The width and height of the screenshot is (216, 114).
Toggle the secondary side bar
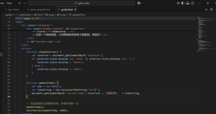pos(193,3)
